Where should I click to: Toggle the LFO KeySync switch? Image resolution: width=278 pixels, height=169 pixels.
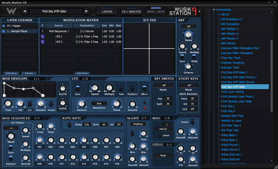pos(132,88)
